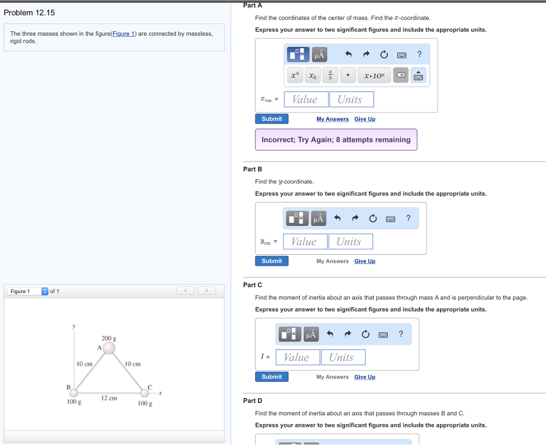Screen dimensions: 546x445
Task: Insert superscript template in Part A editor
Action: coord(295,75)
